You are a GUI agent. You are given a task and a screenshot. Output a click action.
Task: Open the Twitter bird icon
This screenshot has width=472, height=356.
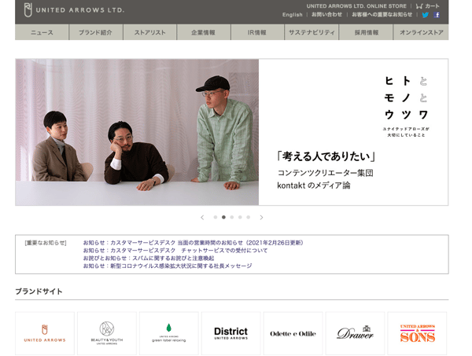(x=425, y=15)
